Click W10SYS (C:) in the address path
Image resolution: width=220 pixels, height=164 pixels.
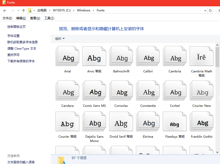(62, 10)
